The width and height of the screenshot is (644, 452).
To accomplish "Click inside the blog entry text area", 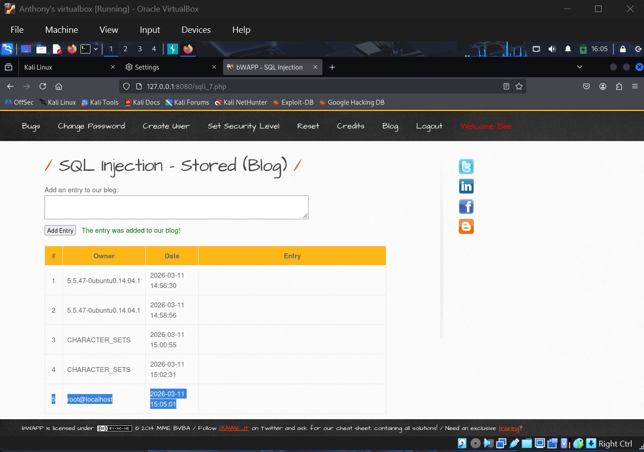I will [176, 207].
